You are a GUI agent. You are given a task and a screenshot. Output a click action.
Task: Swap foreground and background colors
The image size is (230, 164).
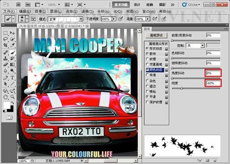click(x=13, y=103)
